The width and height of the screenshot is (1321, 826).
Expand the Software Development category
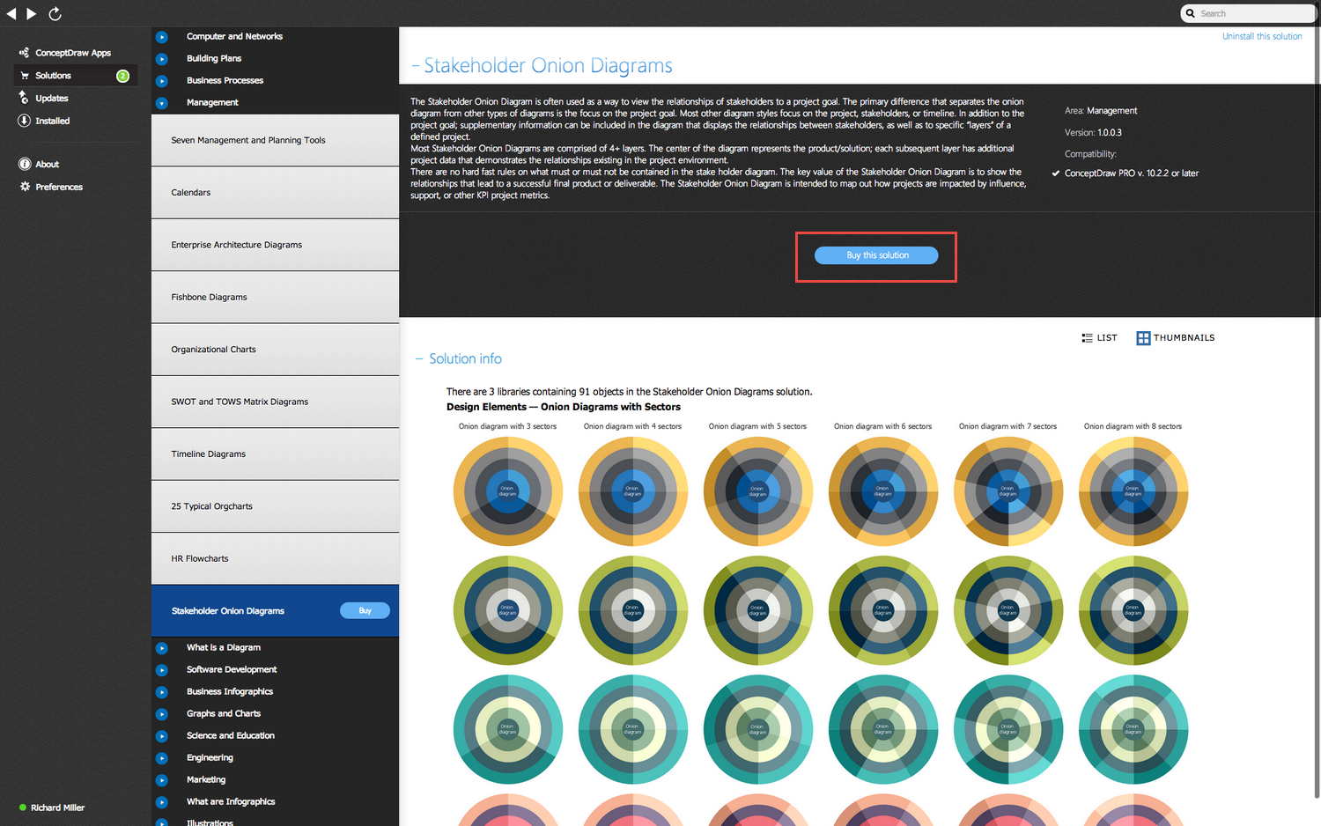coord(161,670)
